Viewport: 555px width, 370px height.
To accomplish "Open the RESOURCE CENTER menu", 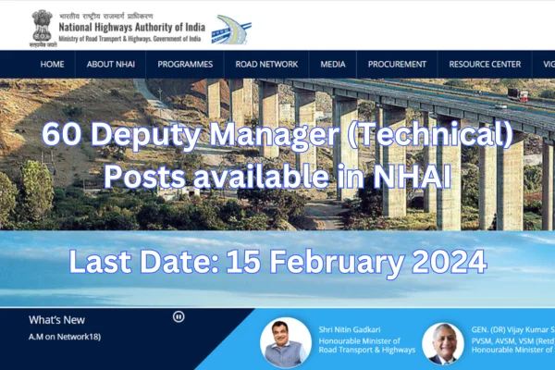I will click(485, 64).
